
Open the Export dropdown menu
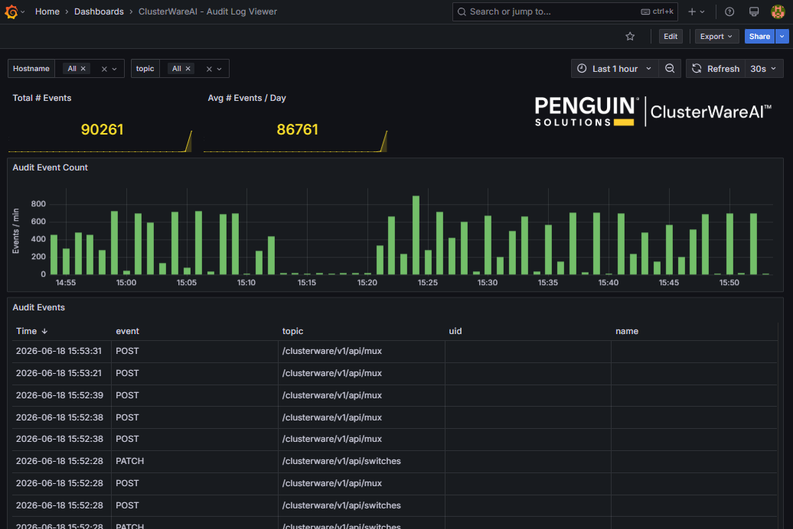716,37
